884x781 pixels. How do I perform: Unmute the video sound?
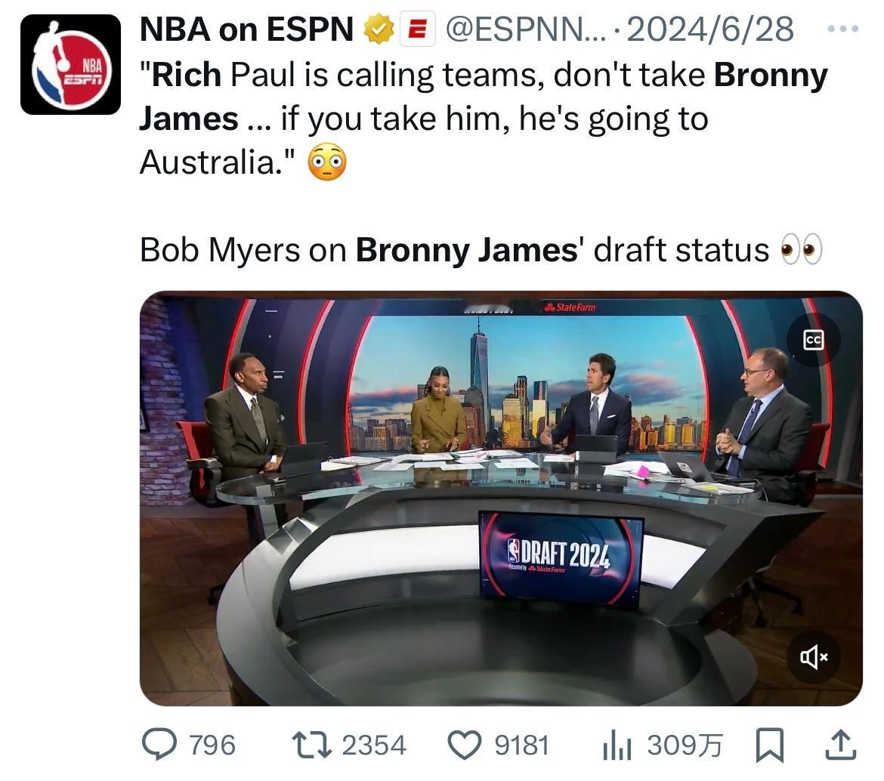tap(814, 657)
